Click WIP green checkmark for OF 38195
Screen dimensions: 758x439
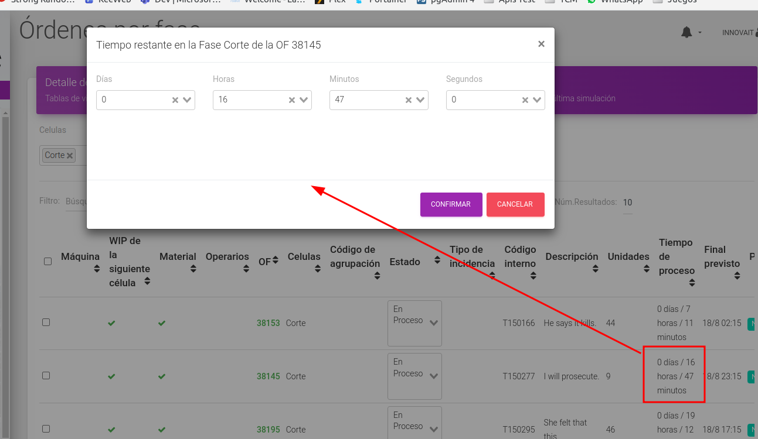click(x=111, y=430)
